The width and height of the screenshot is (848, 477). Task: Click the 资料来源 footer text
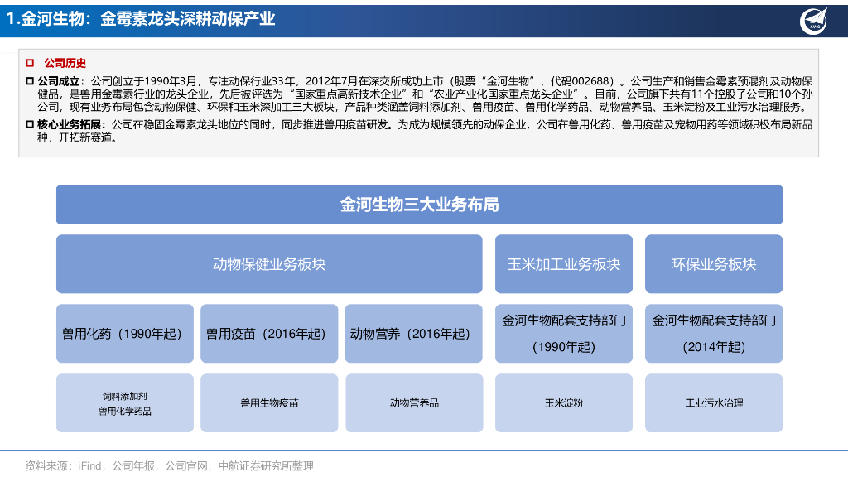[x=169, y=465]
